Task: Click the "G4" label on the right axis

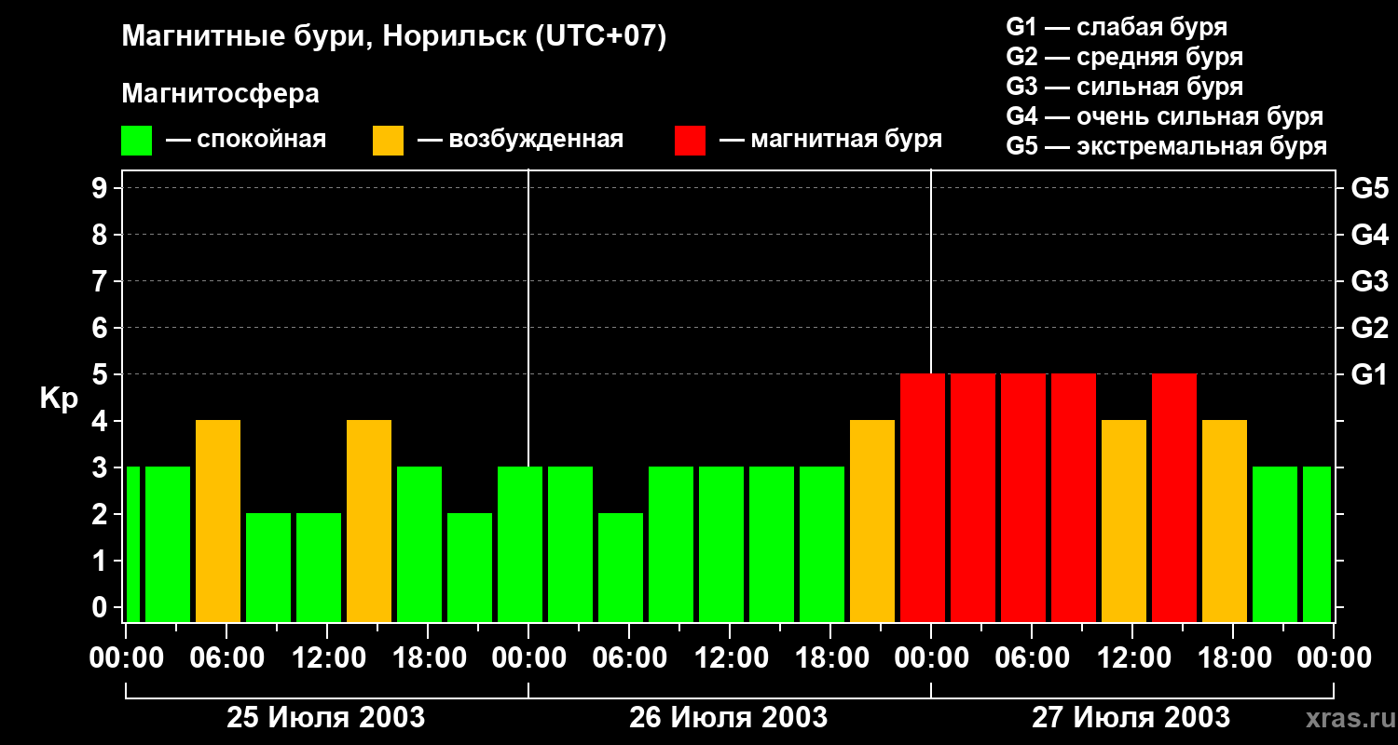Action: coord(1369,235)
